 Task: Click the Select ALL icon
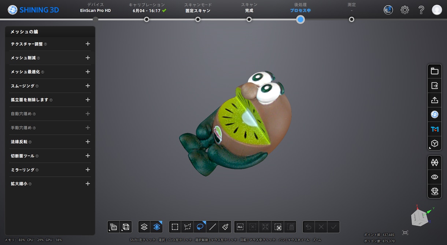tap(240, 227)
